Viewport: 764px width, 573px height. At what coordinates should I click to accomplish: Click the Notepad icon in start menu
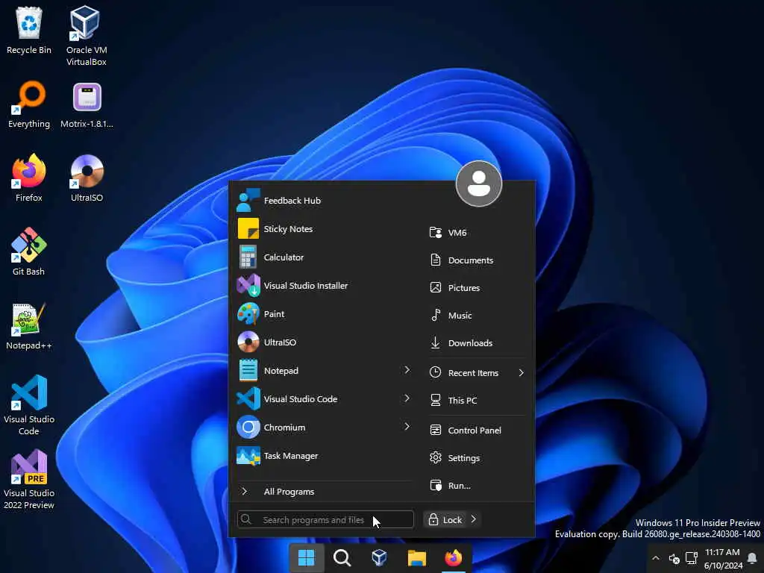[x=248, y=370]
